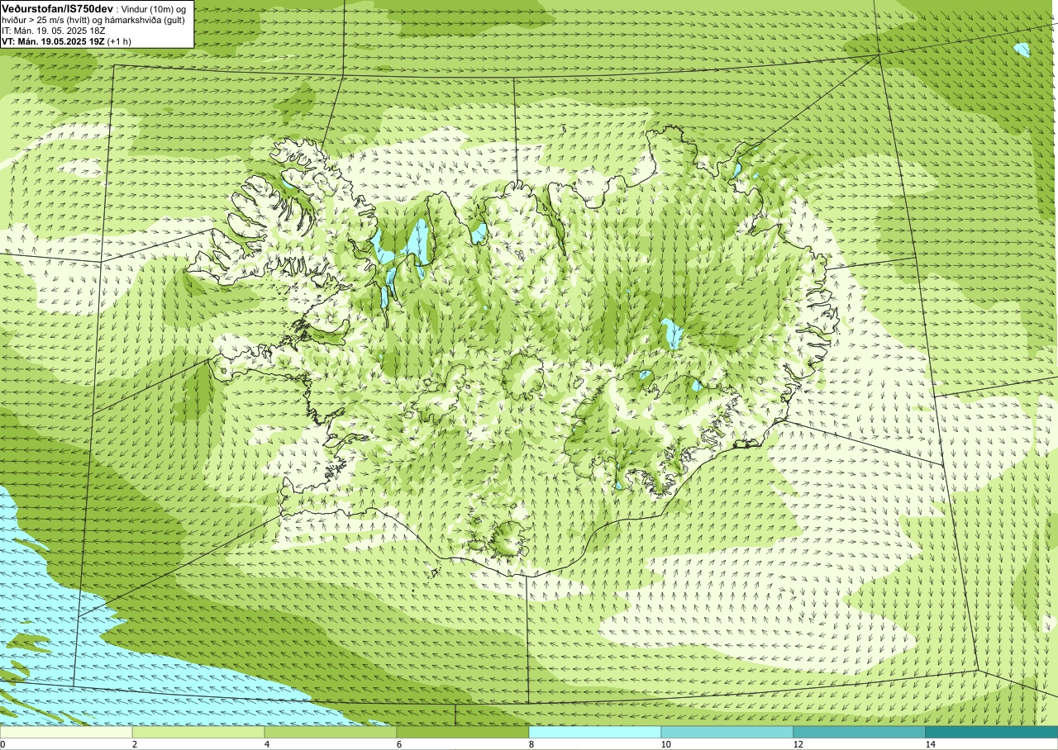Click the "8" scale label
This screenshot has height=750, width=1058.
pos(531,744)
